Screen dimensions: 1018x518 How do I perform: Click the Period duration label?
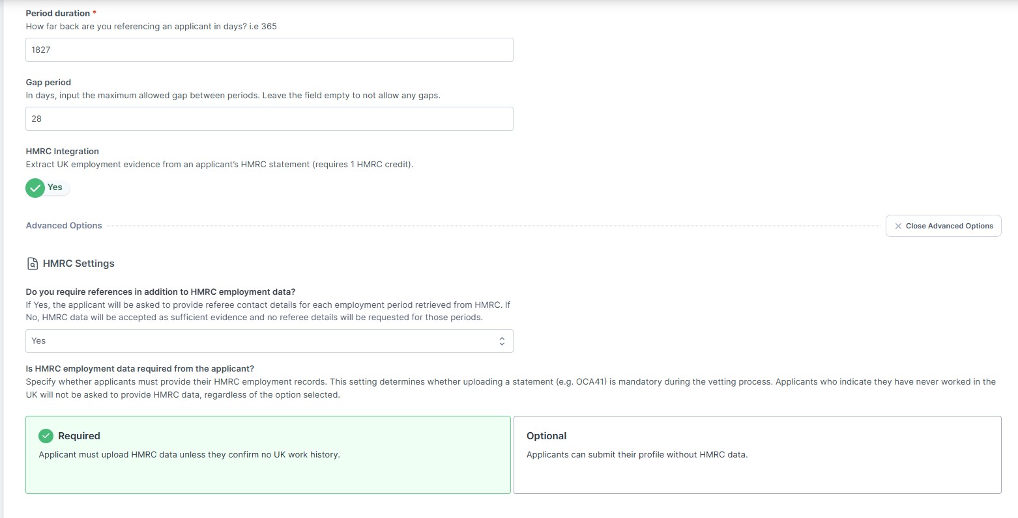pos(58,13)
